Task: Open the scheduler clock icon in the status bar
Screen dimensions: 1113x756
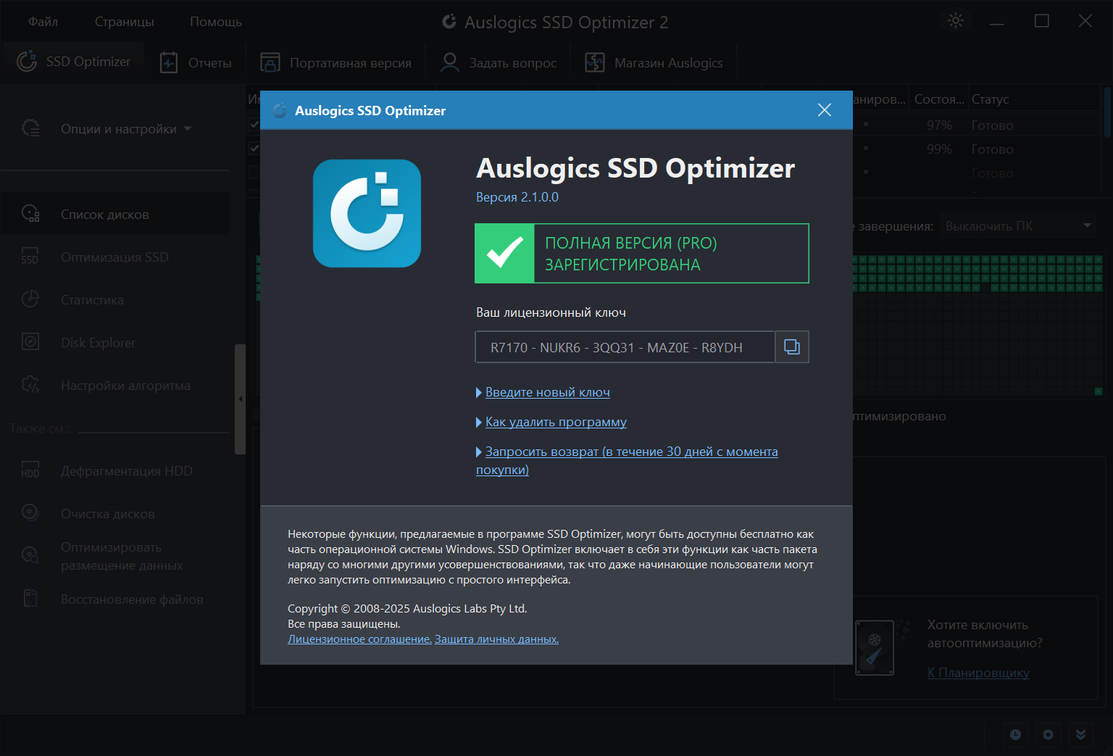Action: (1015, 735)
